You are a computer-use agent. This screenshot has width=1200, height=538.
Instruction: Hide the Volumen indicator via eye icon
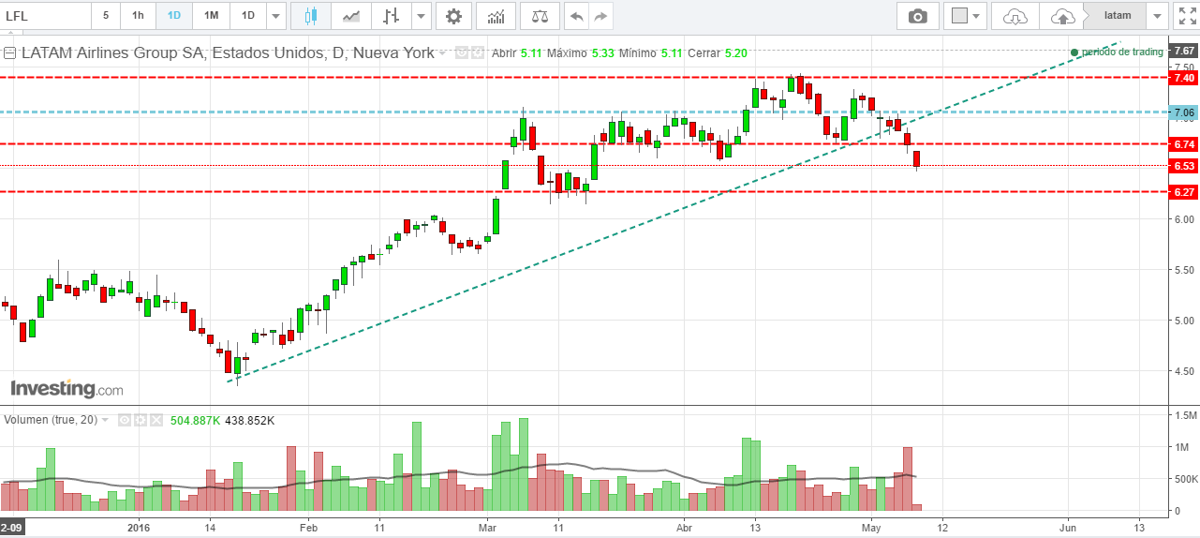(124, 421)
